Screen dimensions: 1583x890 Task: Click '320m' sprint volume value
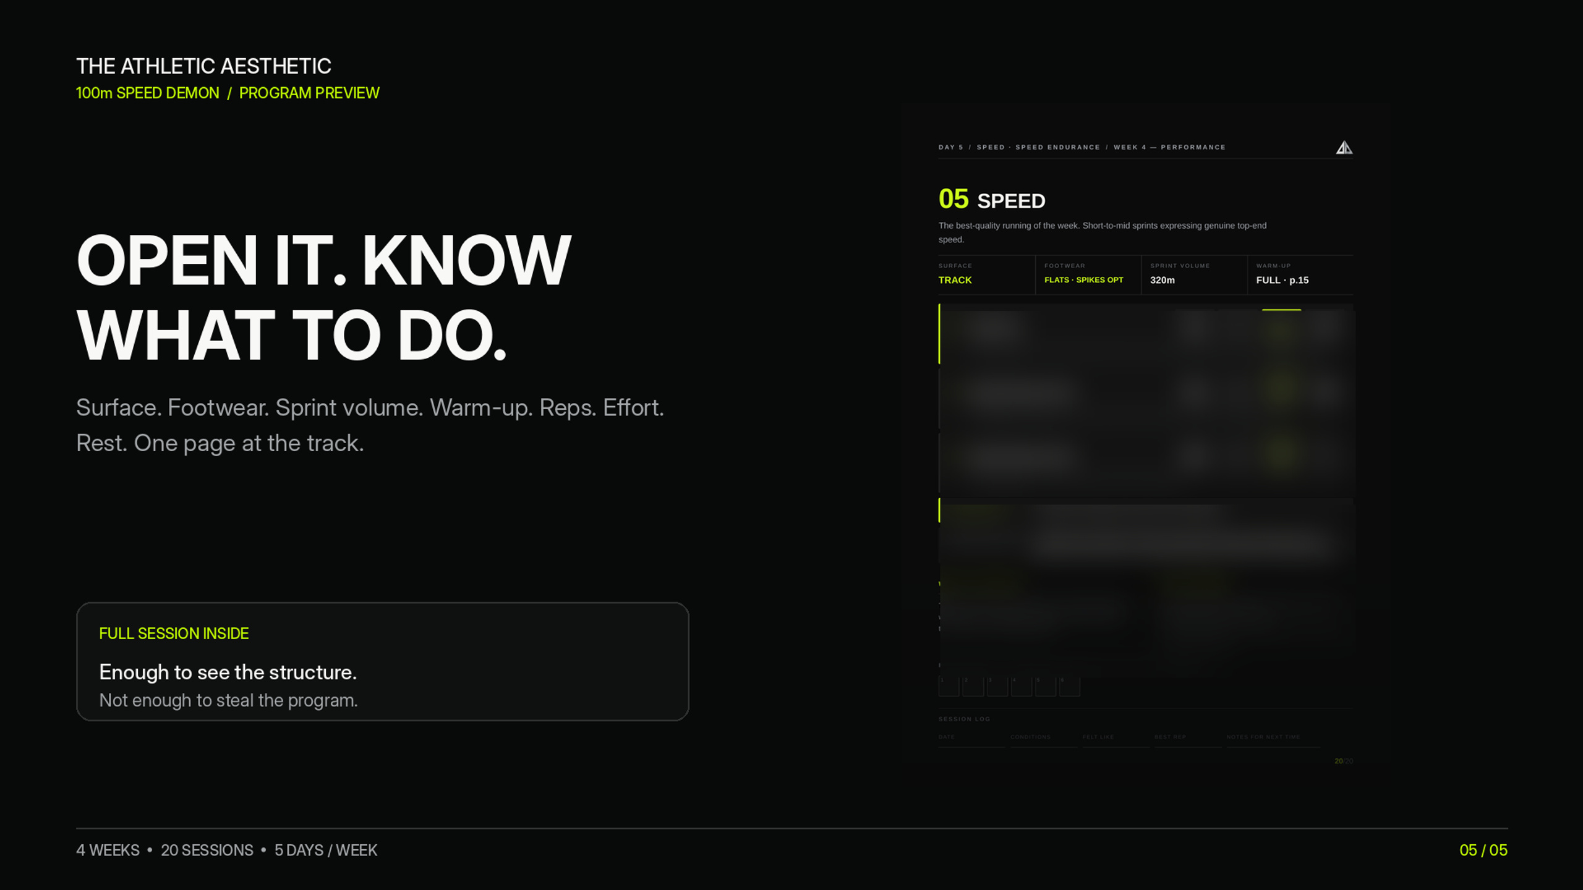1163,280
